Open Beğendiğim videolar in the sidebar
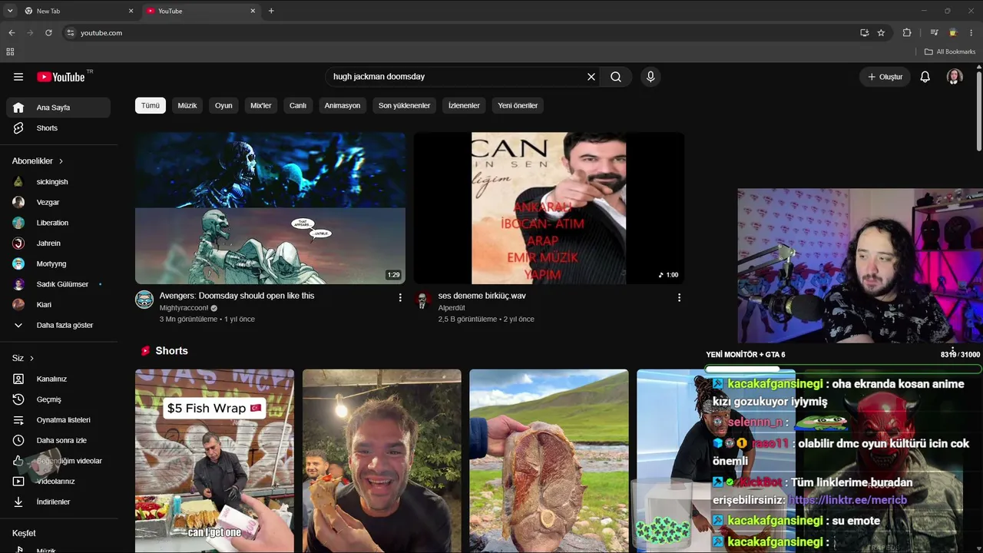Image resolution: width=983 pixels, height=553 pixels. coord(58,461)
